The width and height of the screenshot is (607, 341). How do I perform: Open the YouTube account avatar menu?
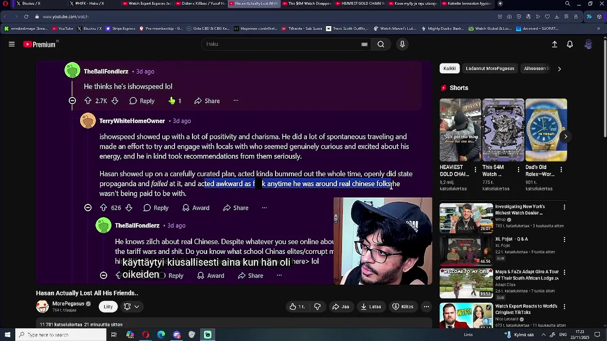click(588, 44)
